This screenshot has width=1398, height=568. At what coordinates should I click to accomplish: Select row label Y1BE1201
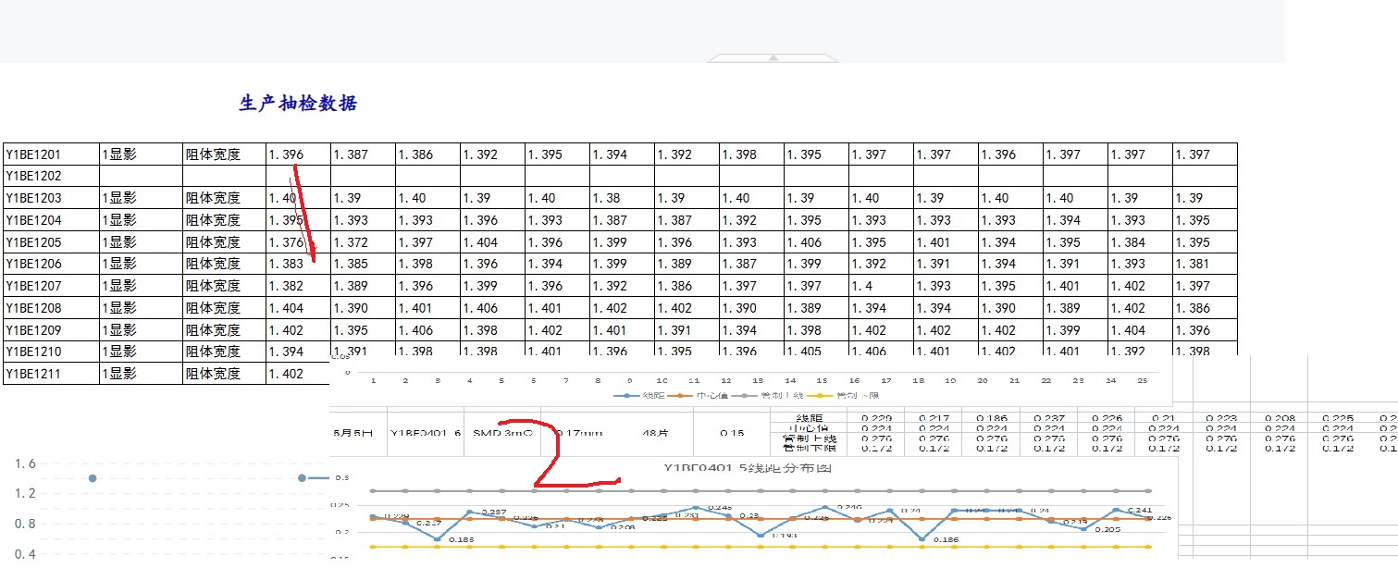(33, 154)
